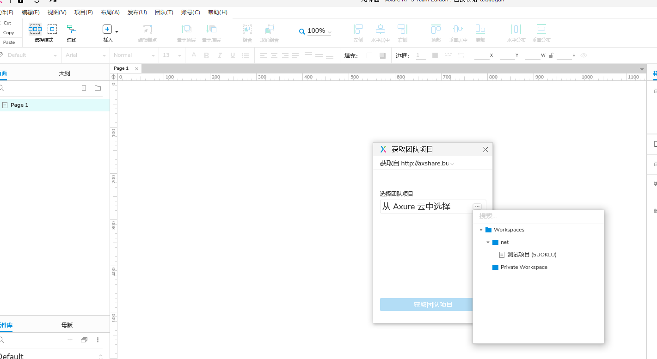Image resolution: width=657 pixels, height=359 pixels.
Task: Click the border arrow style icon
Action: pyautogui.click(x=461, y=55)
